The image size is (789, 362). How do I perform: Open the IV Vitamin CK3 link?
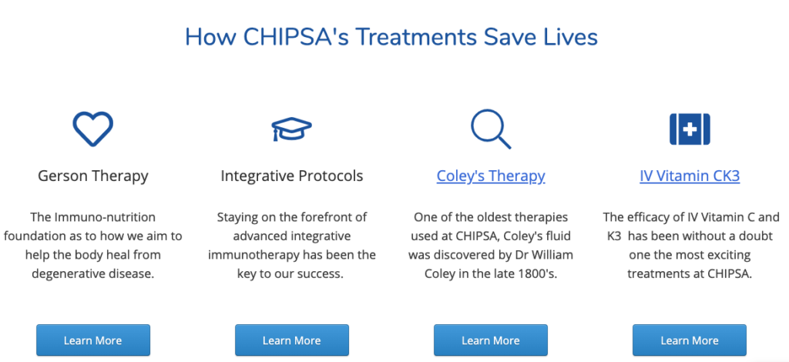pos(690,176)
